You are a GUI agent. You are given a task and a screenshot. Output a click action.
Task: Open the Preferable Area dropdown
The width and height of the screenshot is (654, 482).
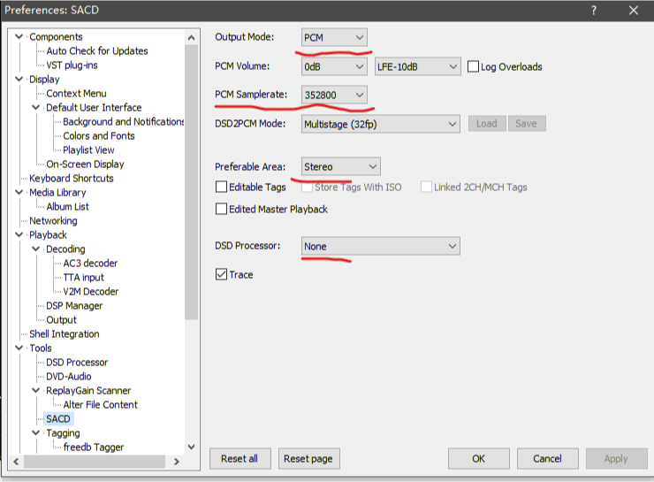340,166
